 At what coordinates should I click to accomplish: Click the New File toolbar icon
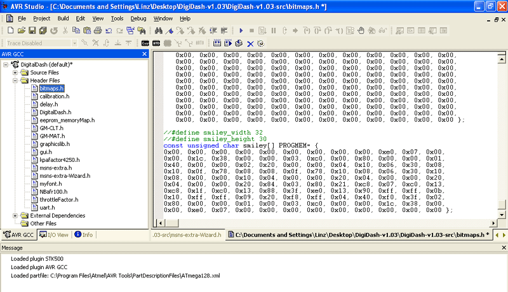[x=10, y=30]
